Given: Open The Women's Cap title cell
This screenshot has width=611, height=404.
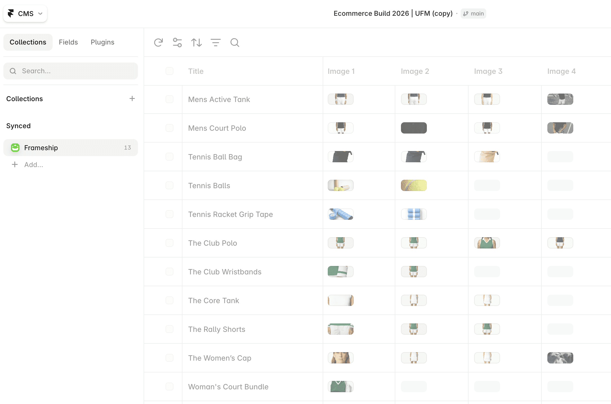Looking at the screenshot, I should (253, 358).
